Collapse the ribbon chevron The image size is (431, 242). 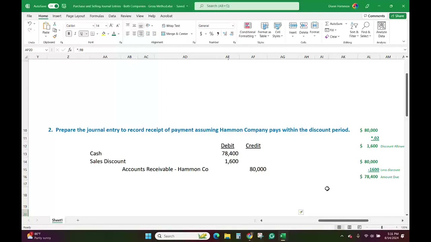click(x=404, y=41)
